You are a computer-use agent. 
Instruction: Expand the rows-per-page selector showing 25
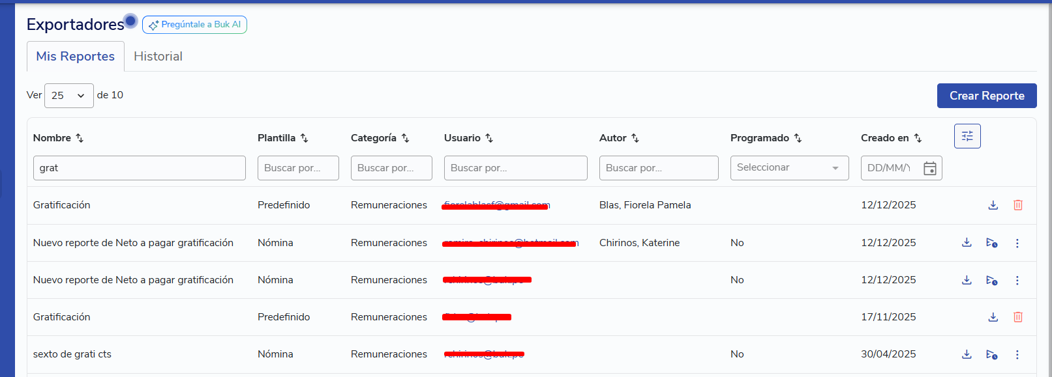[68, 96]
